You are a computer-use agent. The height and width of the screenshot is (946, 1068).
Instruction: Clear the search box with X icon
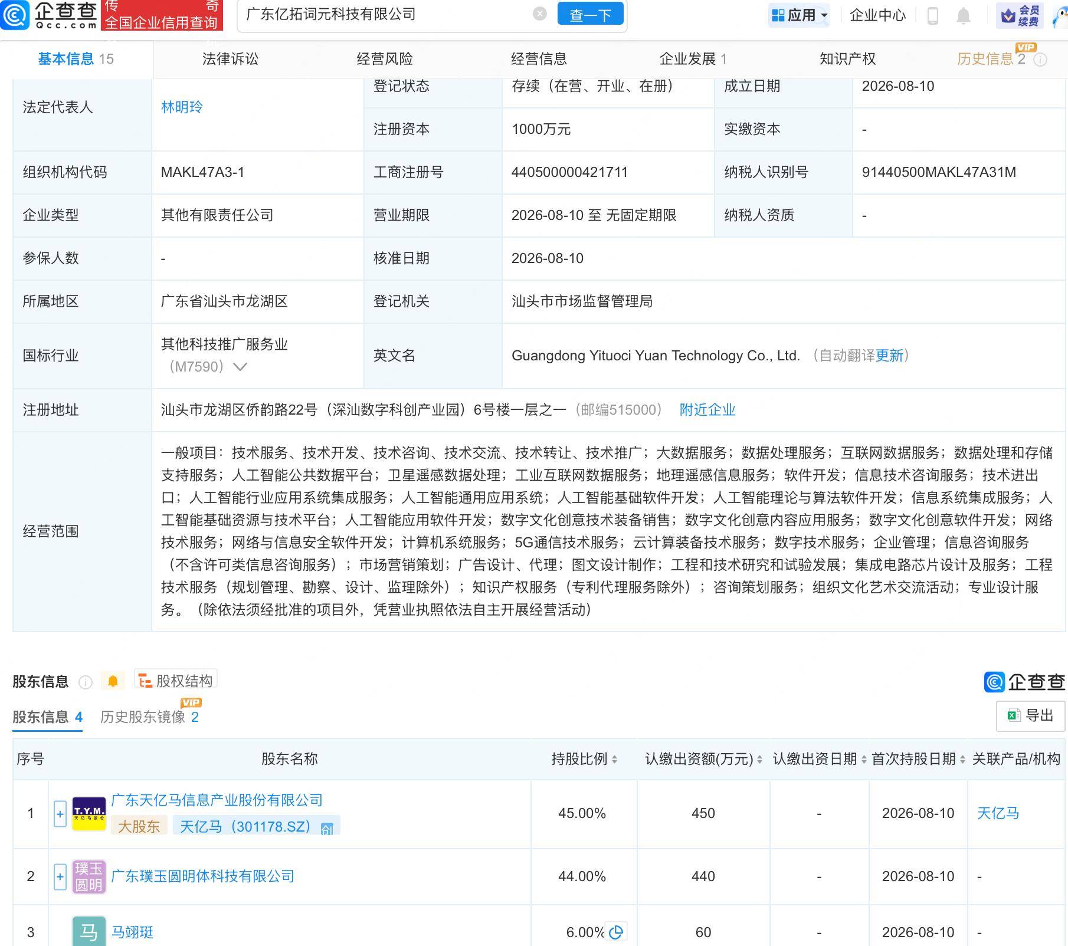click(x=539, y=14)
